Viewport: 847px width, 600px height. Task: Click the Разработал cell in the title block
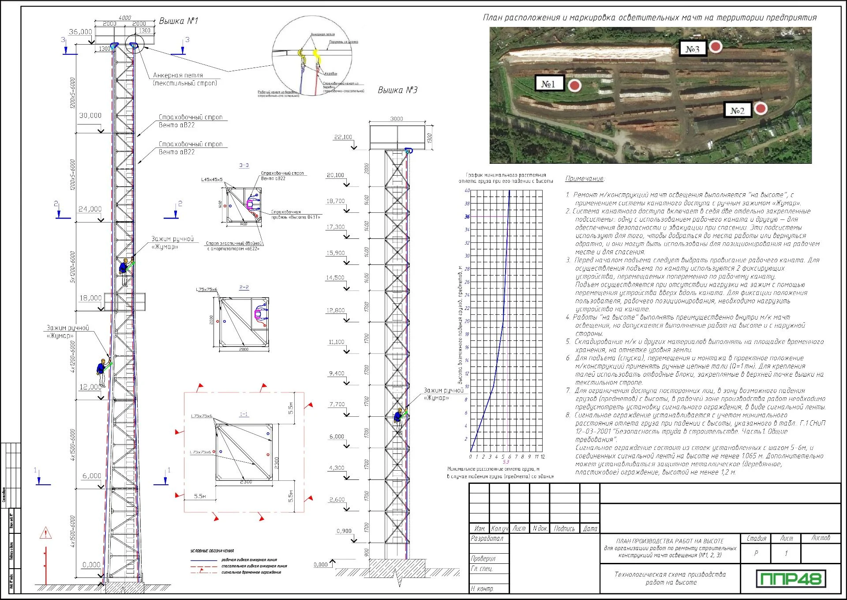pyautogui.click(x=487, y=539)
